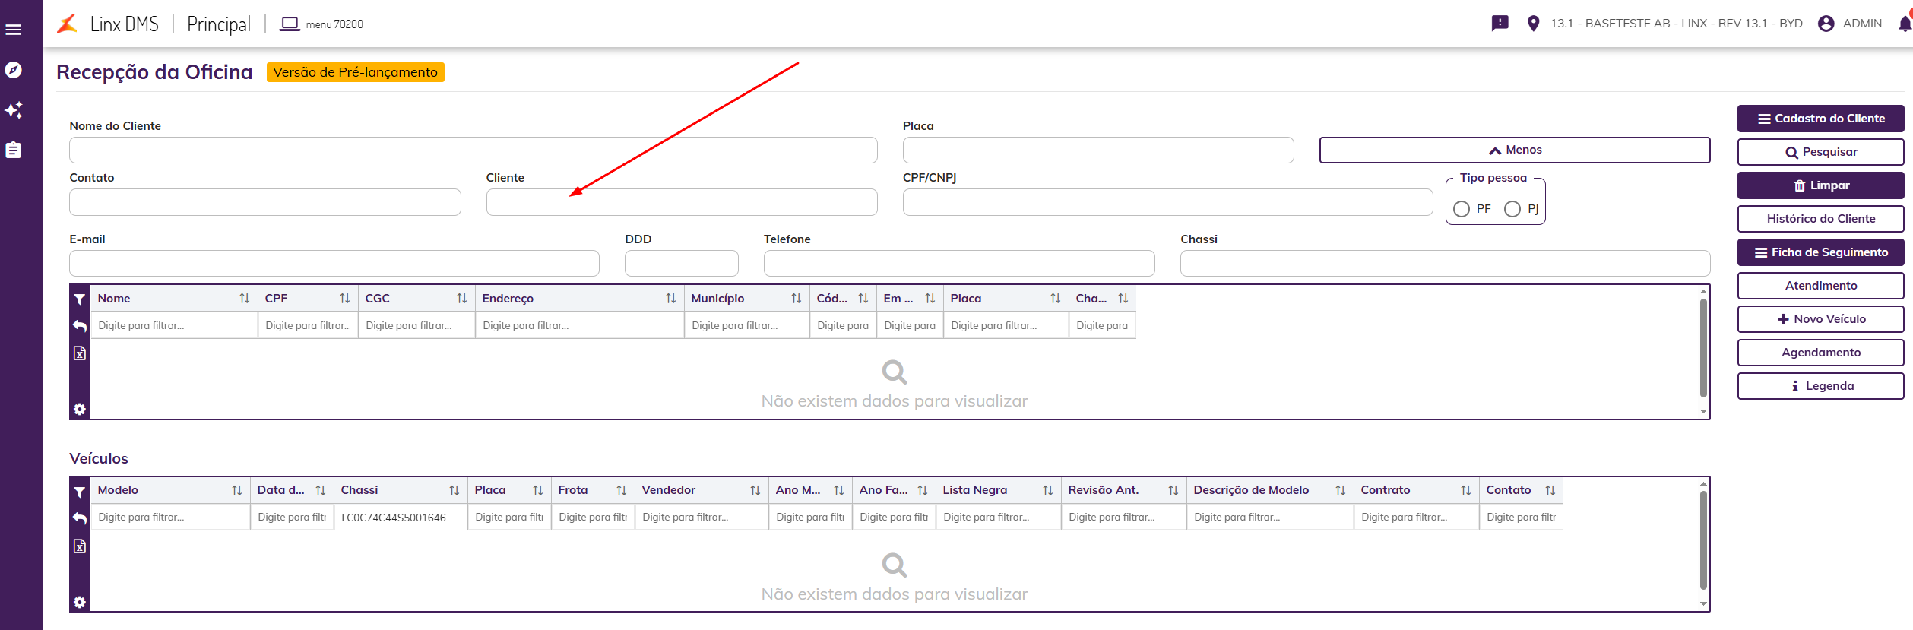This screenshot has height=630, width=1913.
Task: Sort vehicles by Chassi column arrows
Action: pyautogui.click(x=454, y=490)
